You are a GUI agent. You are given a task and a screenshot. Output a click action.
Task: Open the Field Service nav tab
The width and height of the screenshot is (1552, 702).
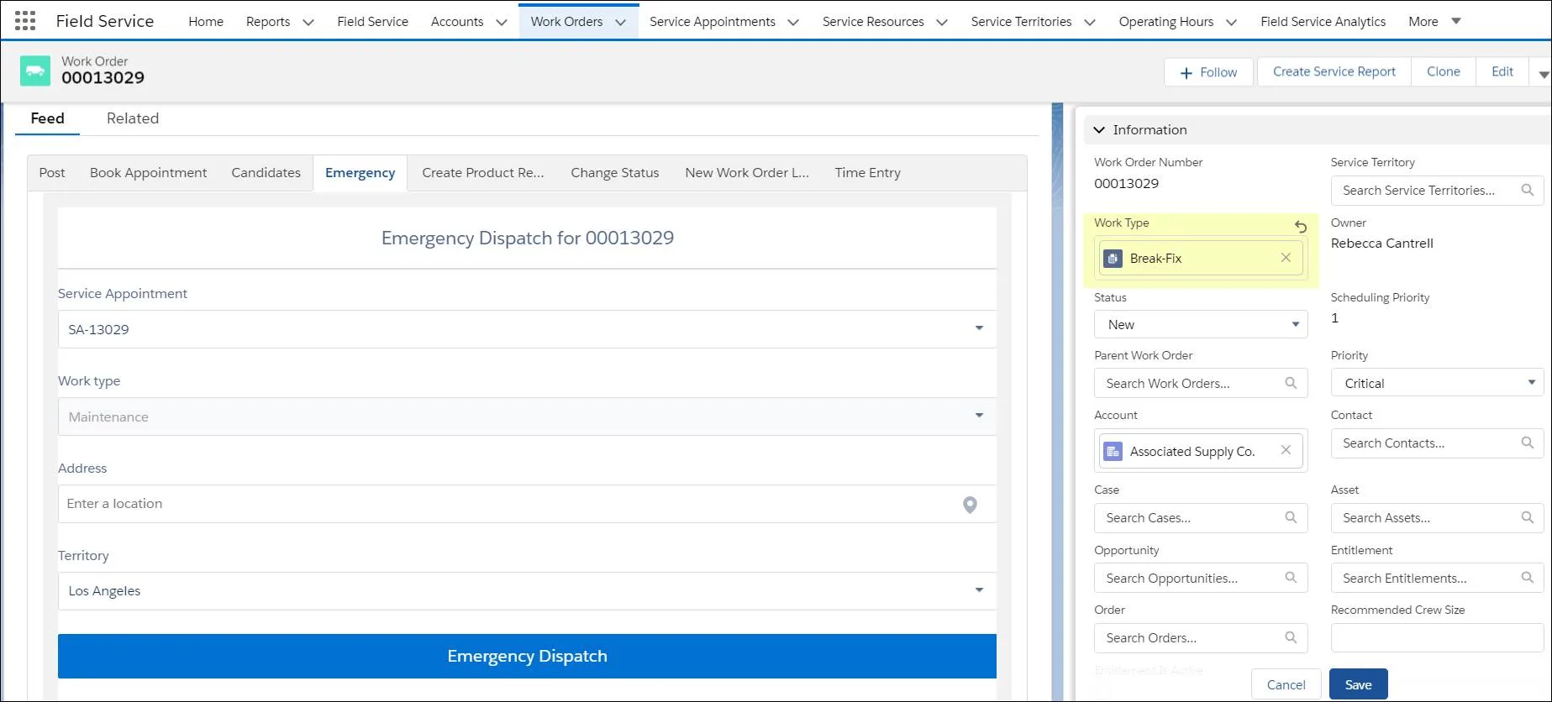372,22
